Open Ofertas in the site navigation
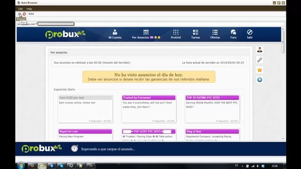The height and width of the screenshot is (169, 301). (215, 34)
